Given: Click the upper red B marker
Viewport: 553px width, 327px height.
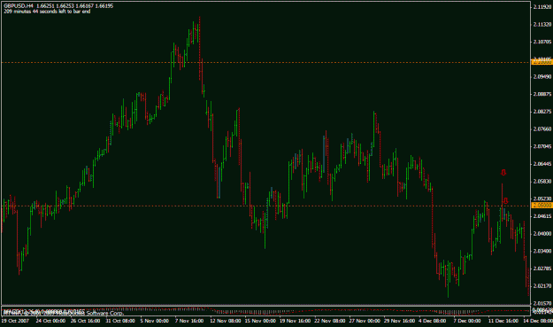Looking at the screenshot, I should [x=503, y=173].
